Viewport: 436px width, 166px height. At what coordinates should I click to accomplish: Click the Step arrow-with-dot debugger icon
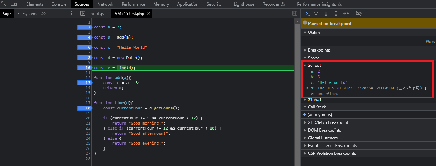pyautogui.click(x=346, y=13)
